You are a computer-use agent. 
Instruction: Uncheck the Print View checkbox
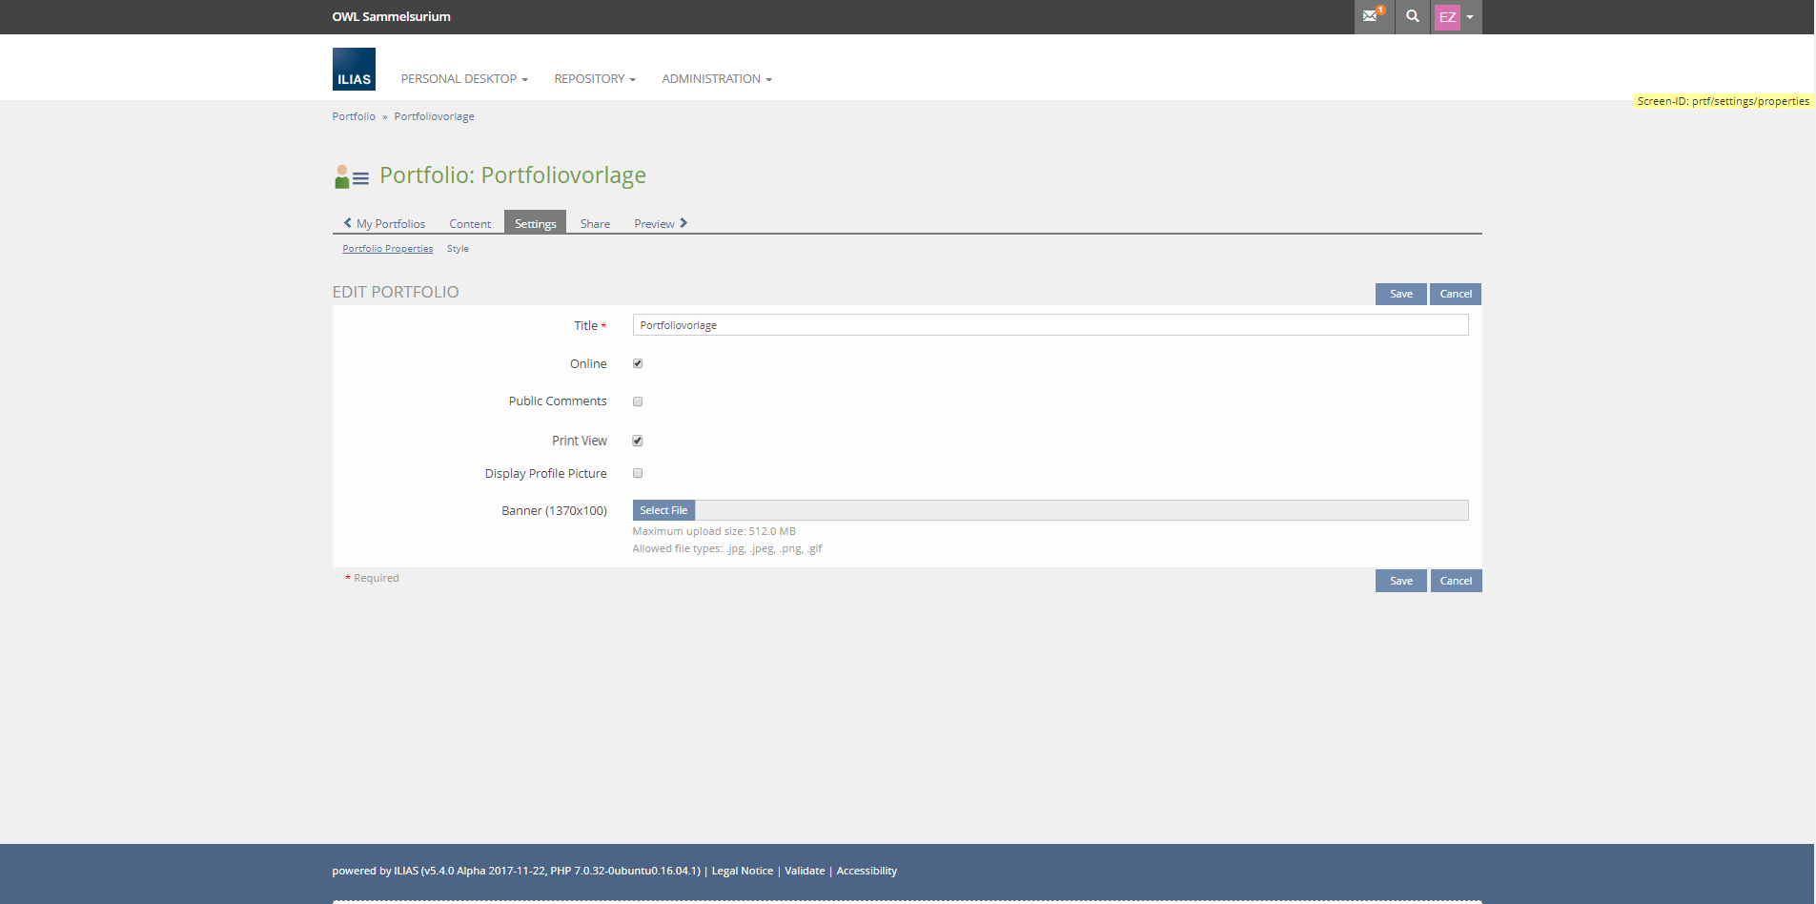(x=638, y=441)
